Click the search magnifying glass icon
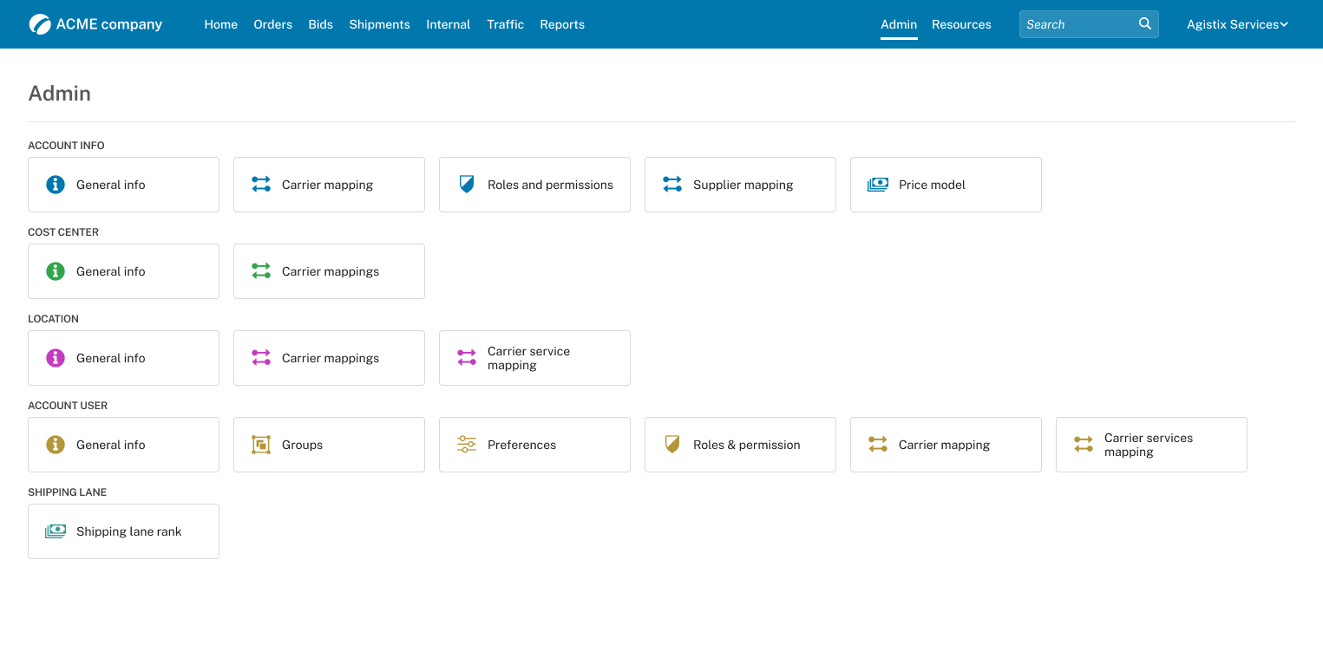Image resolution: width=1323 pixels, height=651 pixels. [x=1145, y=24]
